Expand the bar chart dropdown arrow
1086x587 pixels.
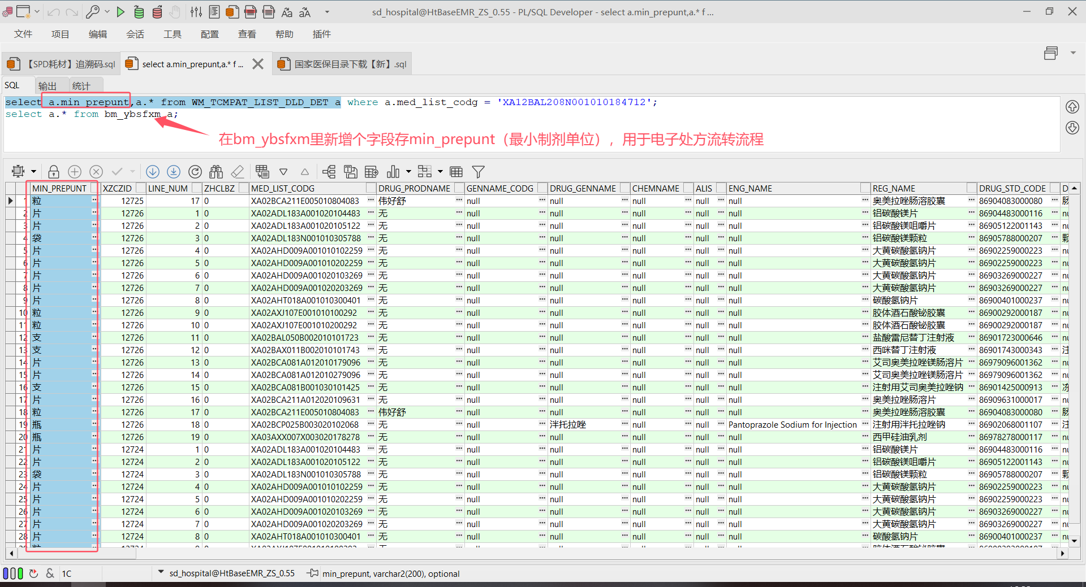coord(408,172)
